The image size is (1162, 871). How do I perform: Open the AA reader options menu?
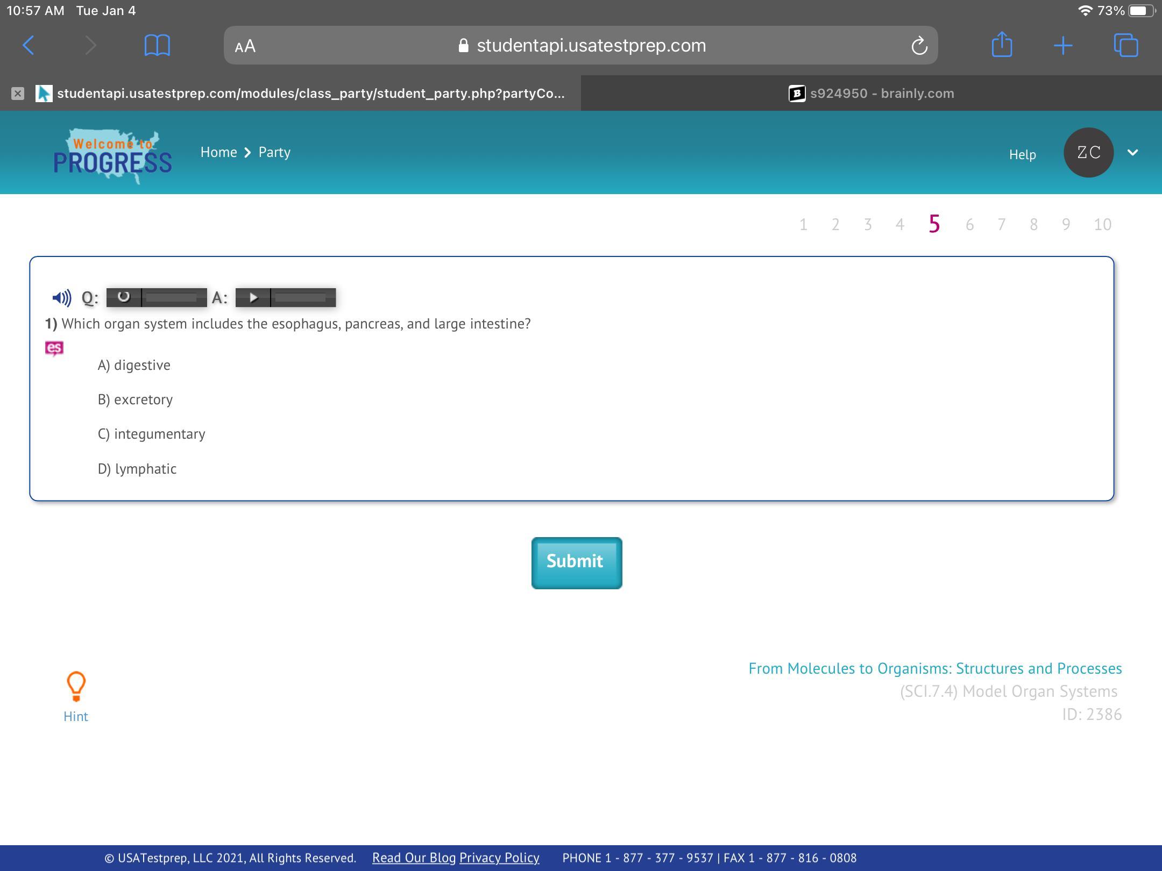tap(245, 46)
